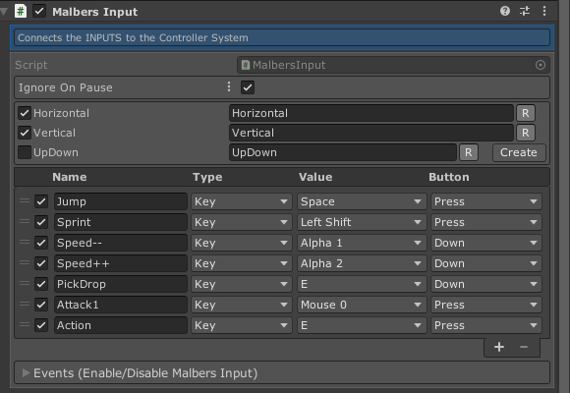
Task: Open the Button dropdown for Speed--
Action: pos(486,243)
